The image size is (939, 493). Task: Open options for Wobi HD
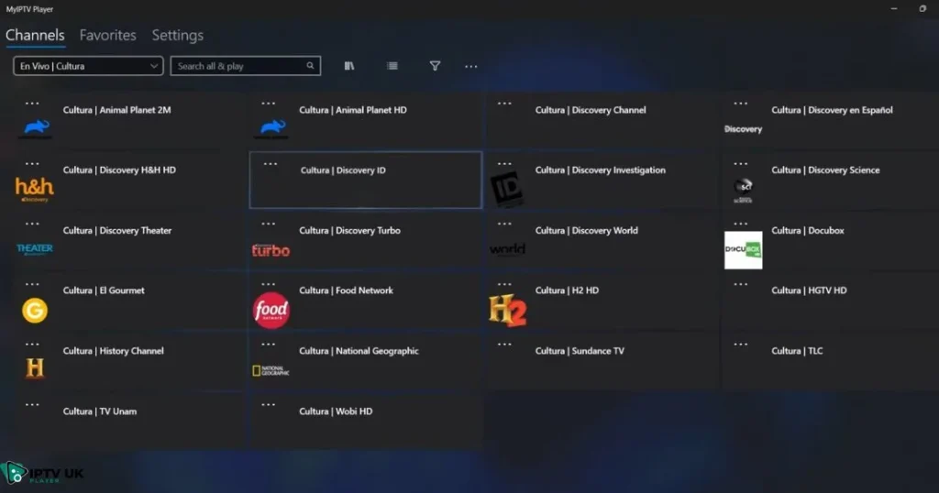tap(269, 404)
